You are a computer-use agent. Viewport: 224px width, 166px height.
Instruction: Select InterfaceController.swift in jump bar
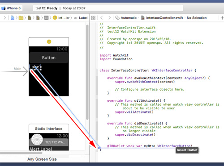coord(162,18)
